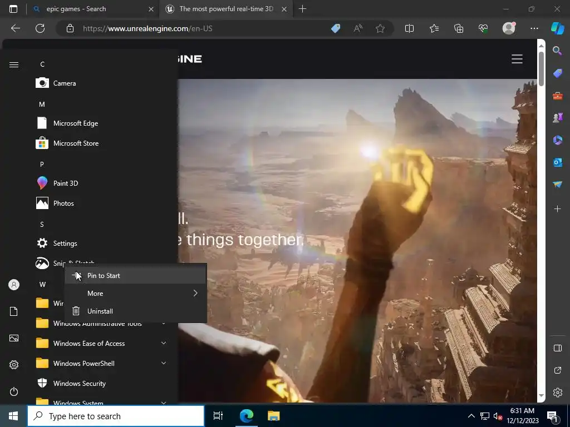Show hidden tray icons chevron
The image size is (570, 427).
[x=471, y=416]
